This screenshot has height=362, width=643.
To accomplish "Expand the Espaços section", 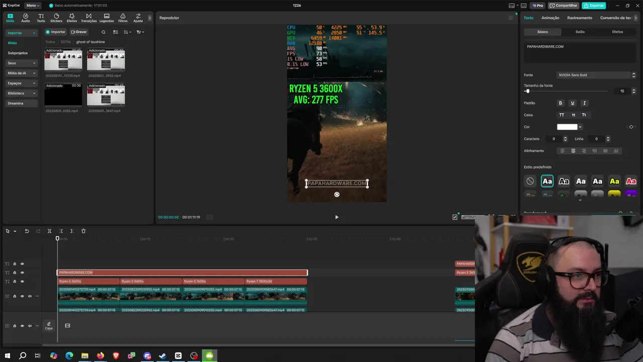I will (x=34, y=83).
